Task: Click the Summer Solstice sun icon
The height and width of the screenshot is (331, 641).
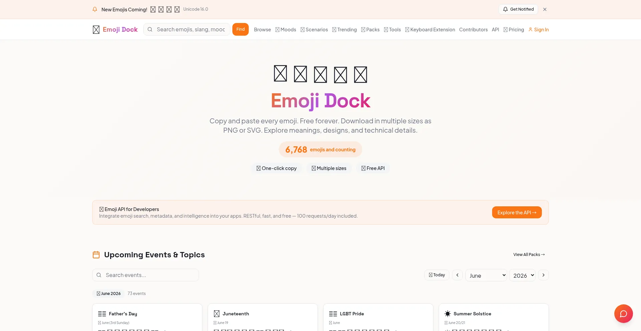Action: 448,314
